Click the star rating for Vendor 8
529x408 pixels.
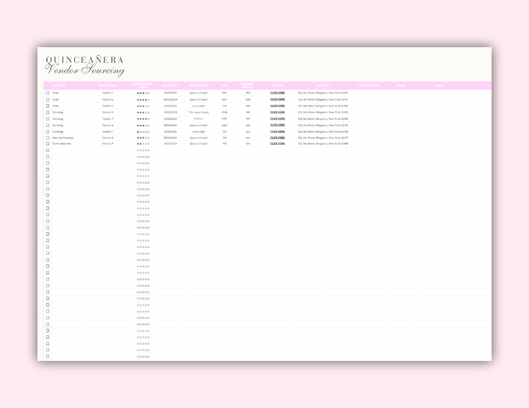[143, 138]
